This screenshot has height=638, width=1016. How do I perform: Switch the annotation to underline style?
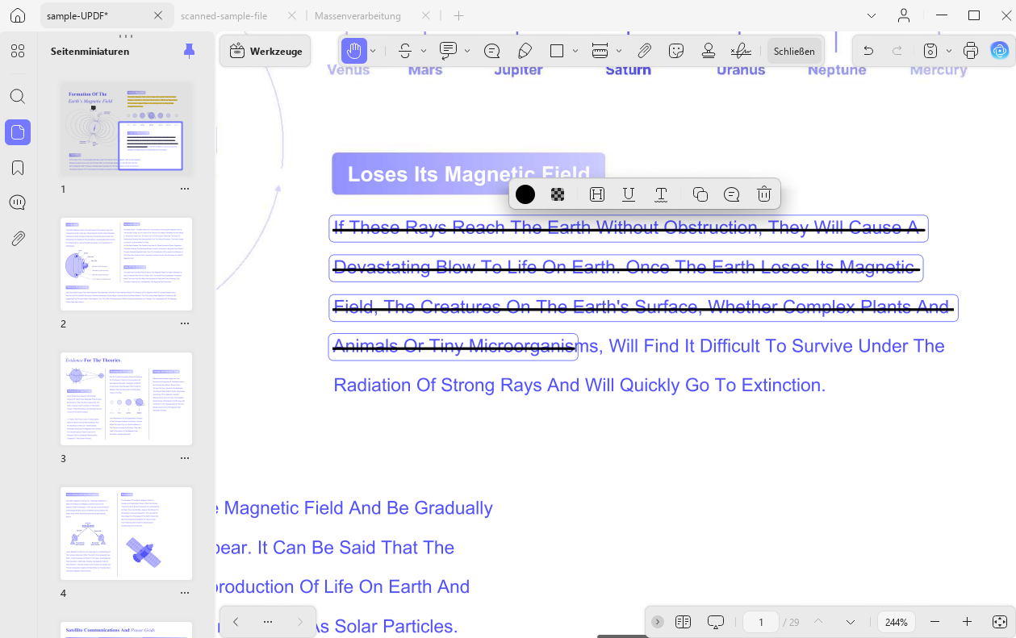click(629, 194)
